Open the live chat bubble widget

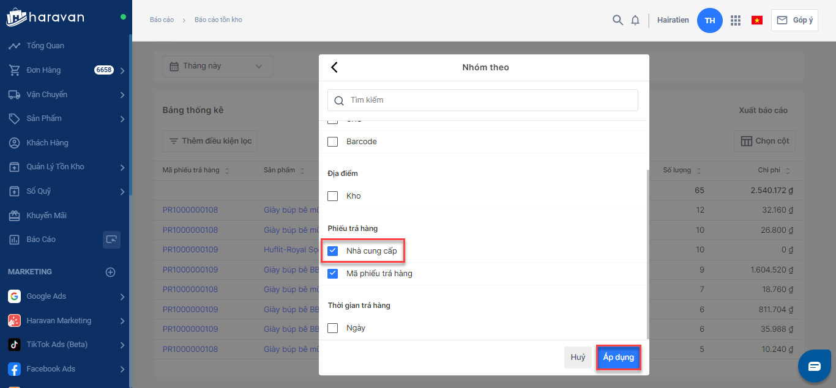tap(814, 366)
